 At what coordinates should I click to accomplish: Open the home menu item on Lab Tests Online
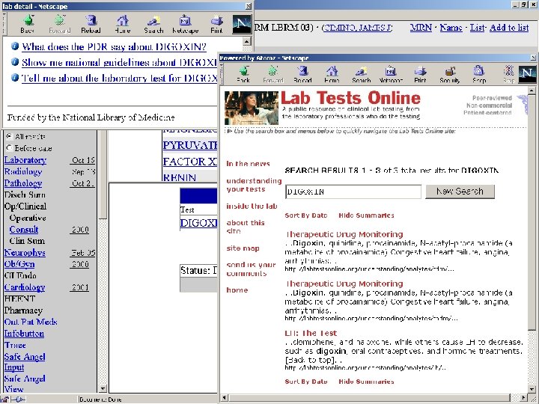(x=237, y=290)
